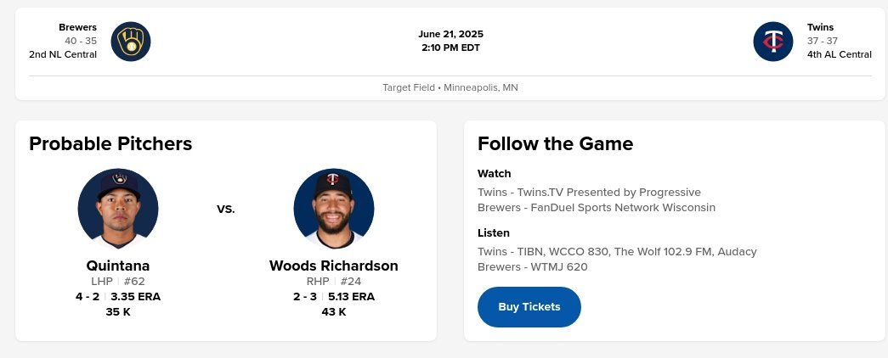
Task: Click FanDuel Sports Network Wisconsin listing
Action: [x=597, y=208]
